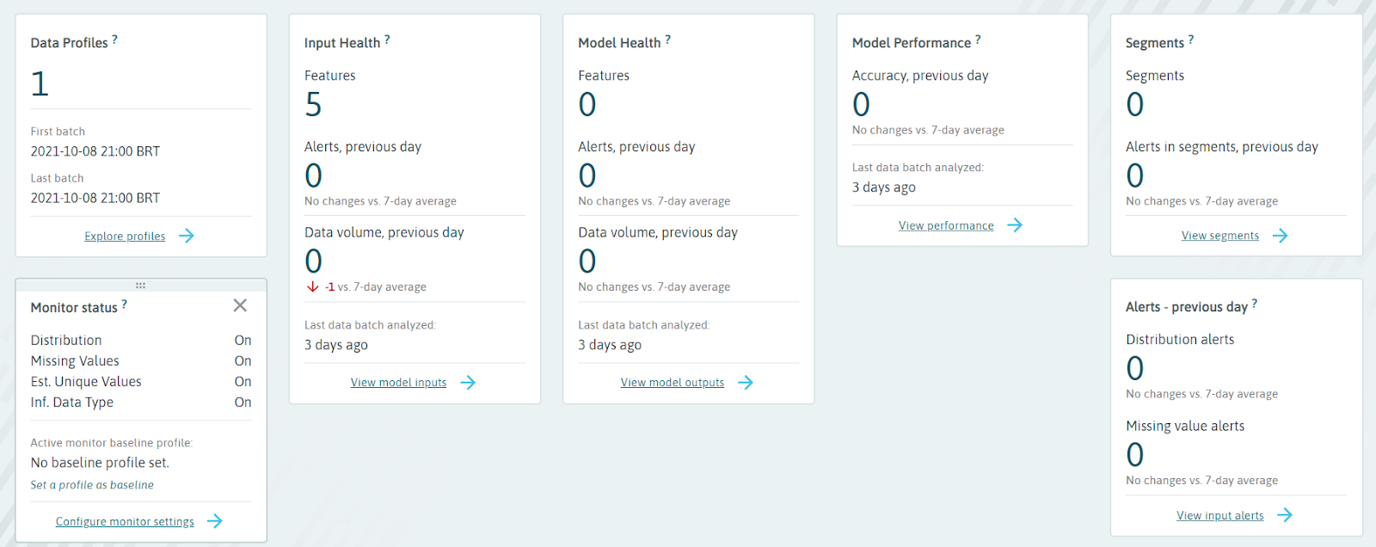Click the arrow next to Explore profiles
Image resolution: width=1376 pixels, height=547 pixels.
[x=187, y=236]
